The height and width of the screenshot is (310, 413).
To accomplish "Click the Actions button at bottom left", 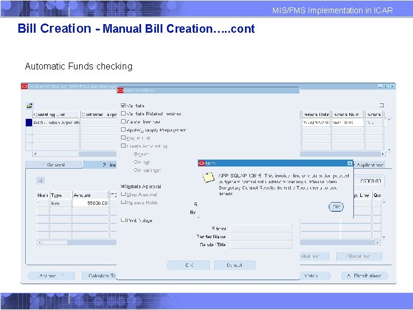I will click(x=52, y=276).
